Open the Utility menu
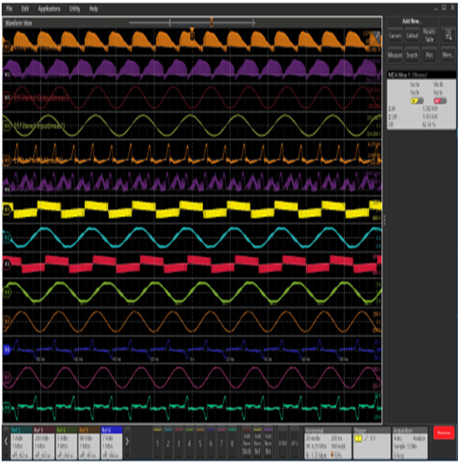 pos(75,9)
